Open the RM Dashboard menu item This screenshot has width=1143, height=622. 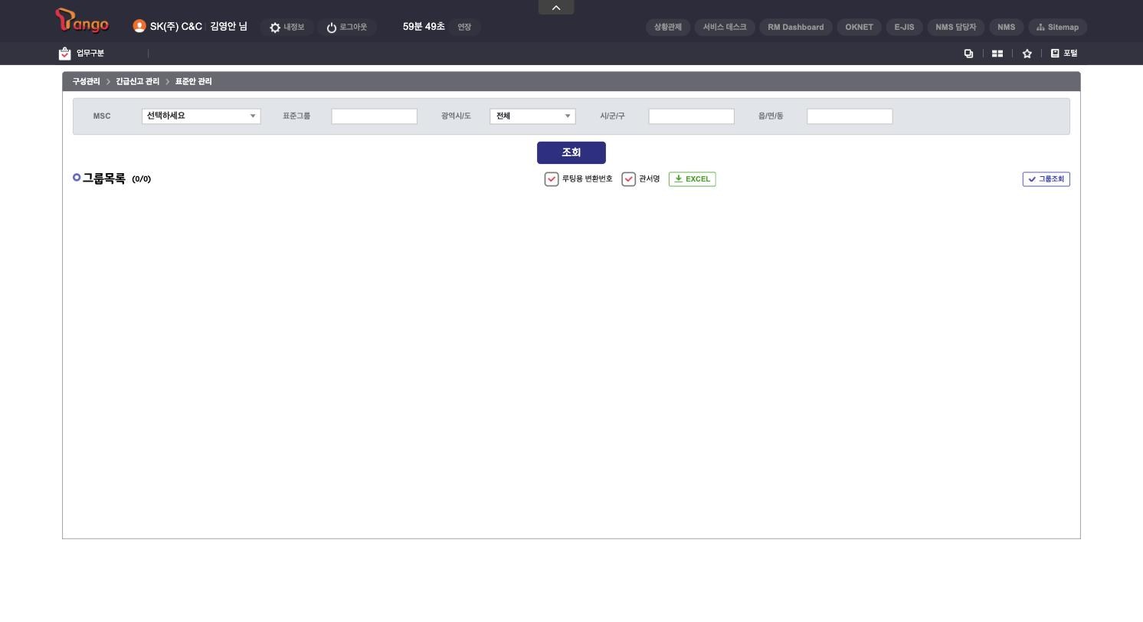796,27
